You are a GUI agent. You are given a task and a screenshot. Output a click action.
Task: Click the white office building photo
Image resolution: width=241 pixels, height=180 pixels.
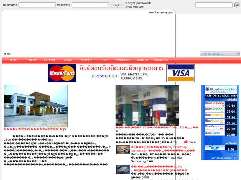[x=36, y=106]
